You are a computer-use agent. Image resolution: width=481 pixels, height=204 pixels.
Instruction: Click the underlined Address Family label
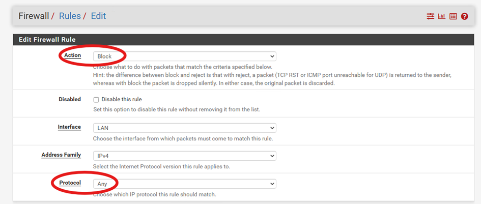(61, 155)
